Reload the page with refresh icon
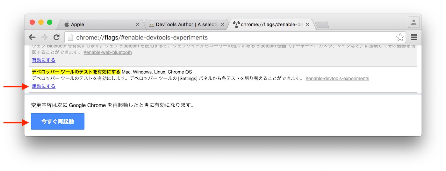 [x=56, y=37]
